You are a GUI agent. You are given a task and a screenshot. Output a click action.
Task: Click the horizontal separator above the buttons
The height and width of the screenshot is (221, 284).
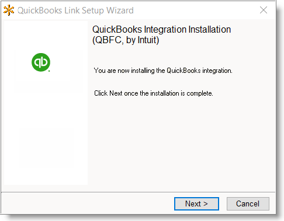[x=138, y=192]
